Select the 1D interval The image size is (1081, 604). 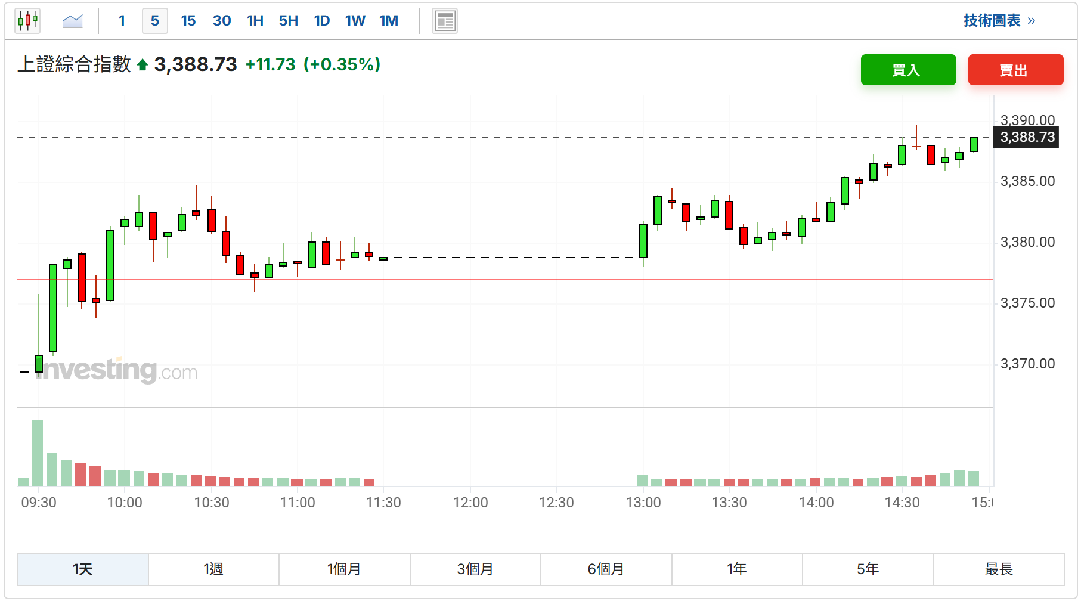pos(322,21)
